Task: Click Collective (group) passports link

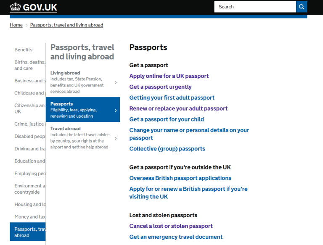Action: [167, 149]
